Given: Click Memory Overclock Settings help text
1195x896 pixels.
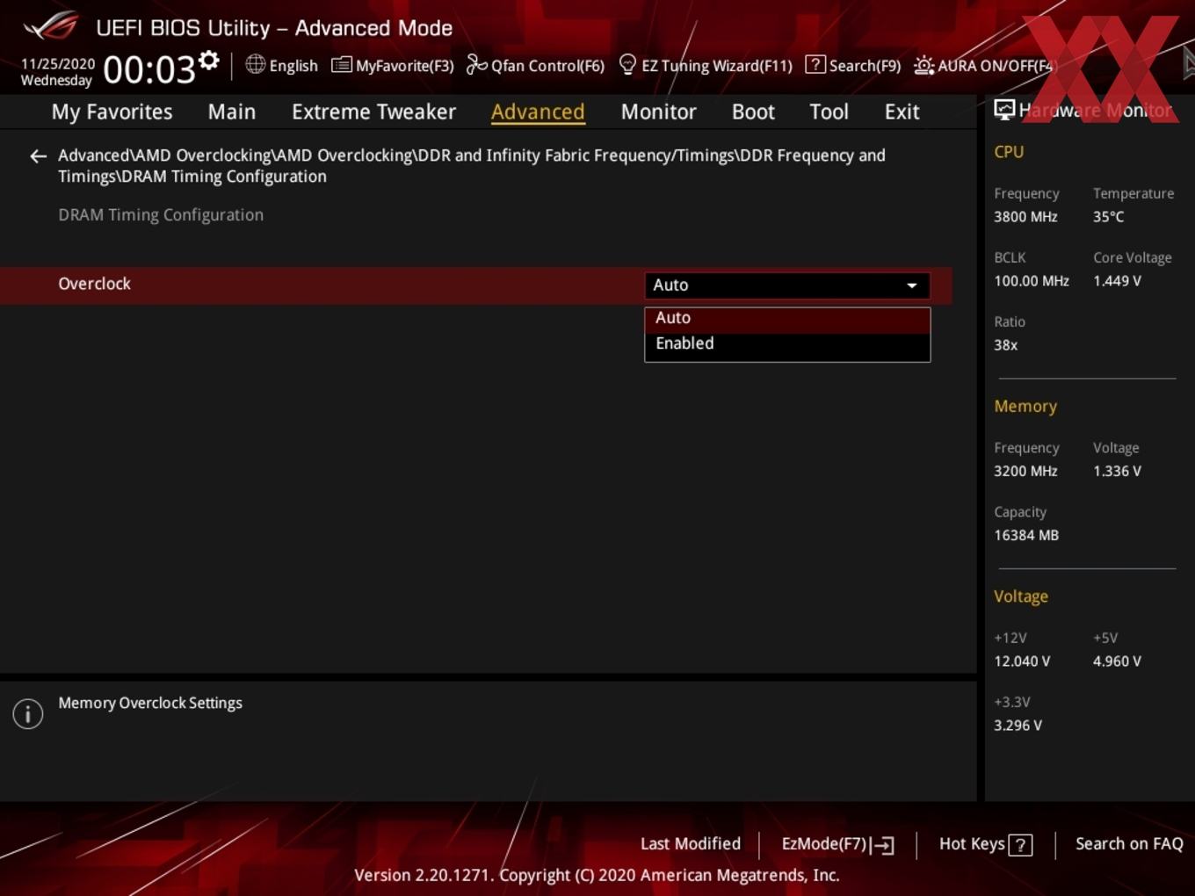Looking at the screenshot, I should pos(150,703).
